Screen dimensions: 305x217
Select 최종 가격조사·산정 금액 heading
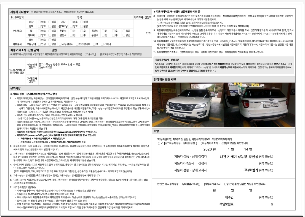tap(25, 50)
